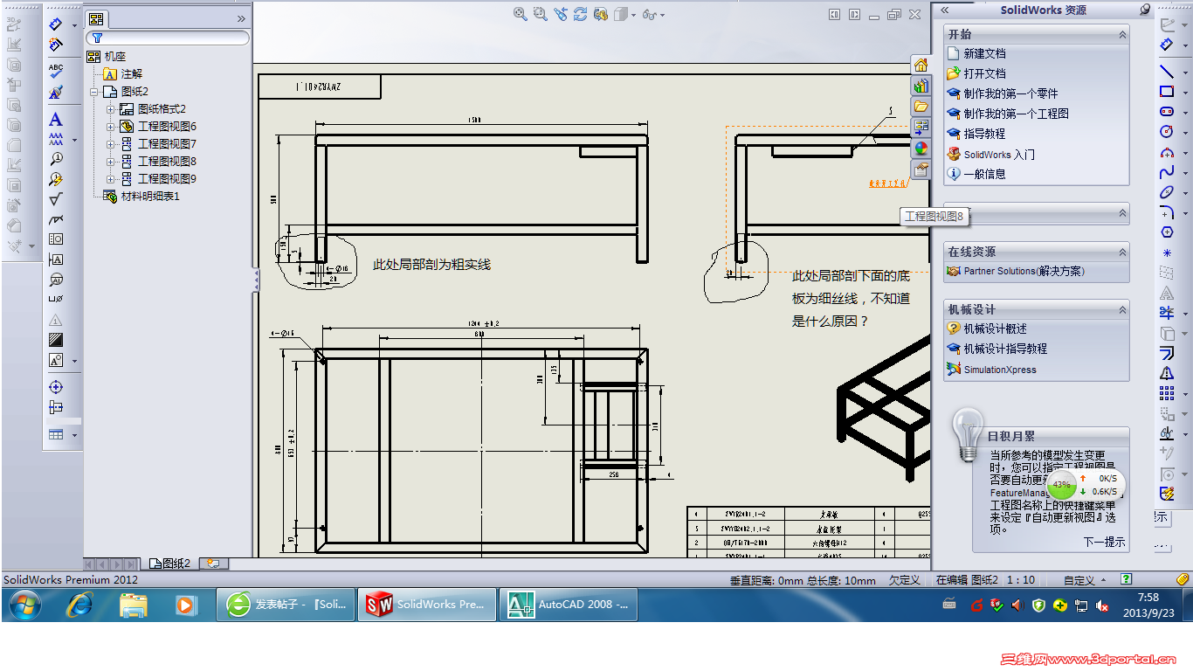Collapse the 机械设计 section
Screen dimensions: 1193x671
[1122, 310]
